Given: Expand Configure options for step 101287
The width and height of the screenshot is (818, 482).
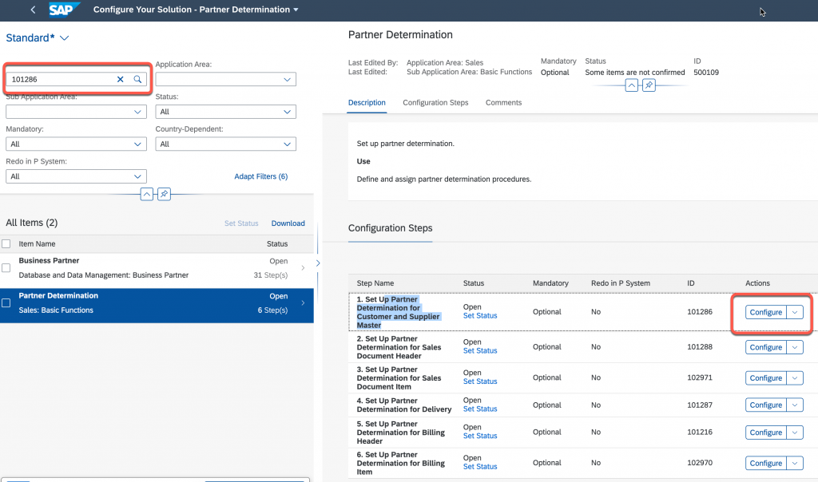Looking at the screenshot, I should [795, 405].
